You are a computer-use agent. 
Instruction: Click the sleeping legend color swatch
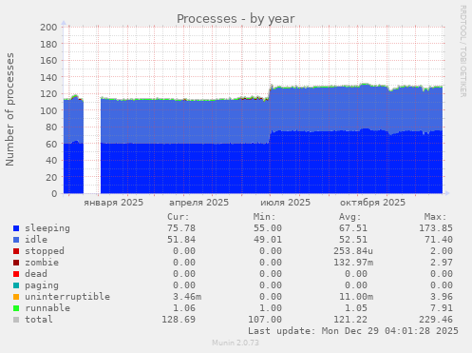click(16, 228)
